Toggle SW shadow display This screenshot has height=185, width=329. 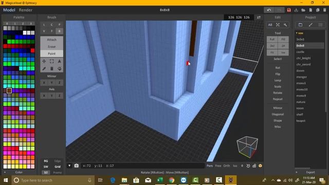click(x=46, y=166)
